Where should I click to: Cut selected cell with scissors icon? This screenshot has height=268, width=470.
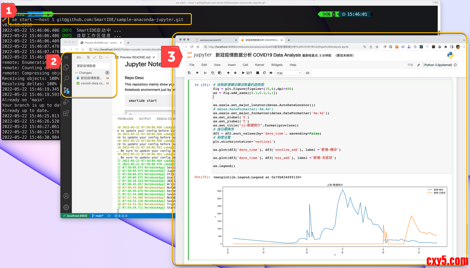pos(205,73)
